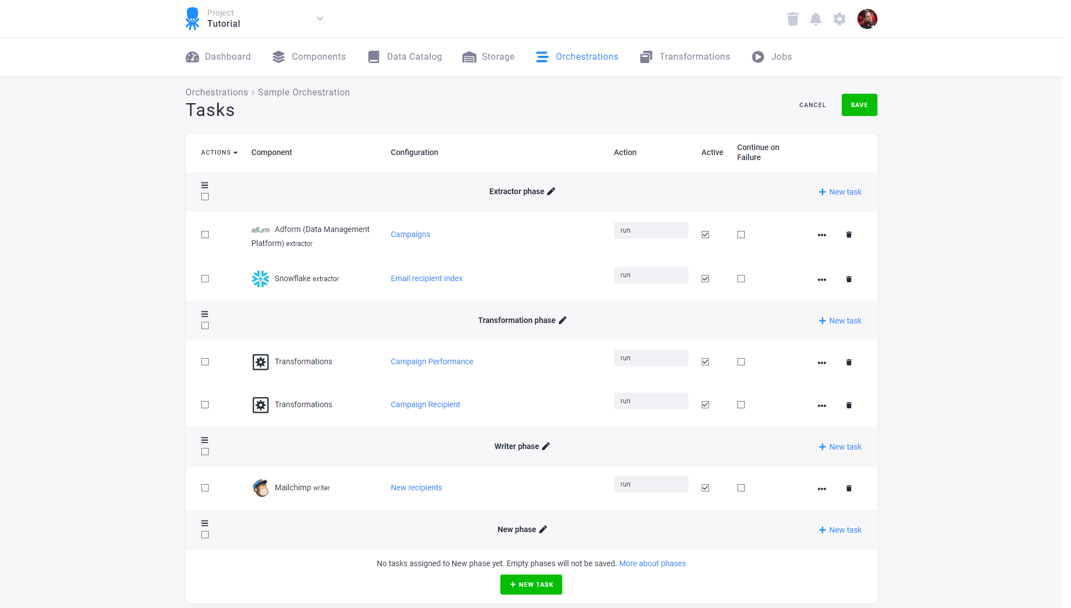
Task: Navigate to the Transformations tab
Action: tap(694, 56)
